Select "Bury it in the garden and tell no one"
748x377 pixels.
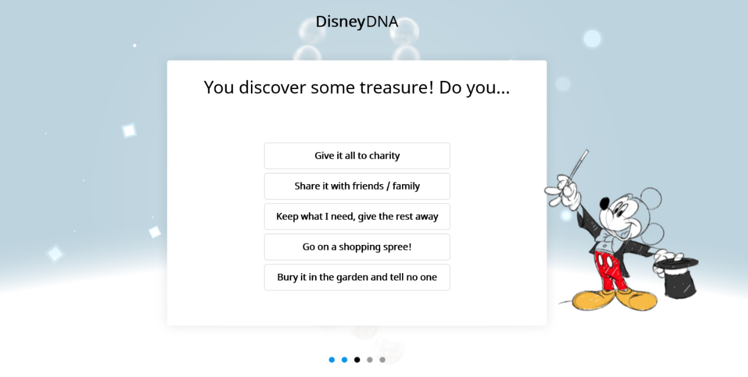357,277
